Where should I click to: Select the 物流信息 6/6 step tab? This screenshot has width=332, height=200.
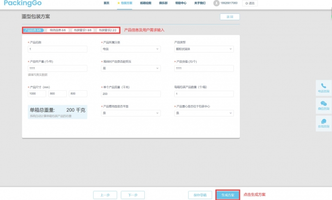(x=58, y=30)
